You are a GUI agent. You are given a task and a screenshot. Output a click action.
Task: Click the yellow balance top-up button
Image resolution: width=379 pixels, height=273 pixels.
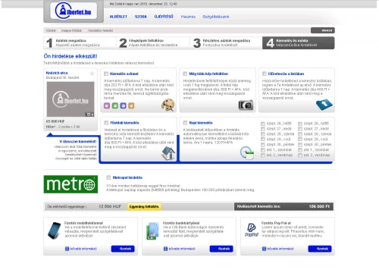point(144,206)
